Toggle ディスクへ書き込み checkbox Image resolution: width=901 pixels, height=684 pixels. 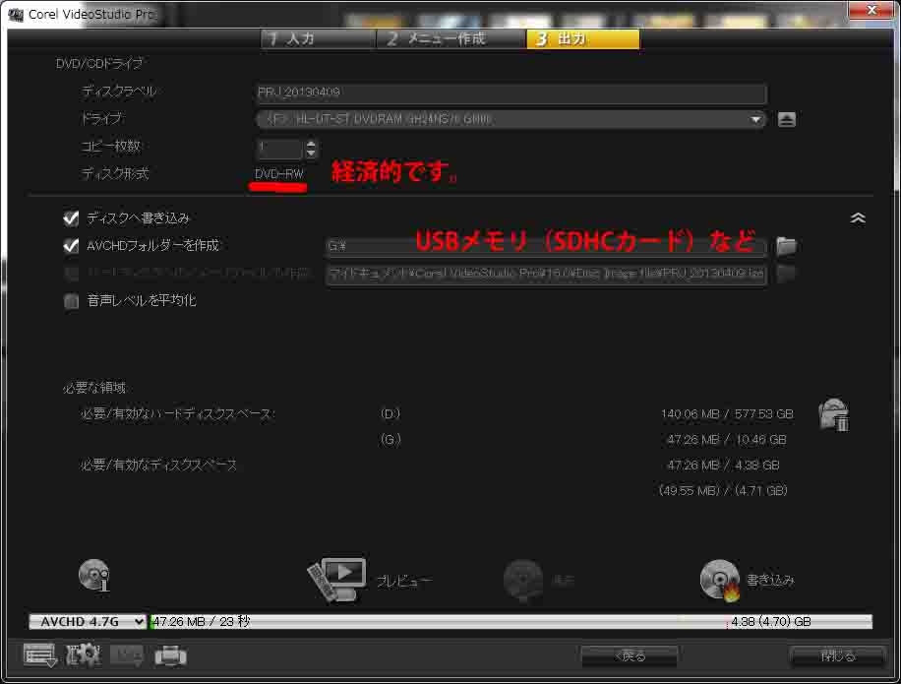coord(71,218)
